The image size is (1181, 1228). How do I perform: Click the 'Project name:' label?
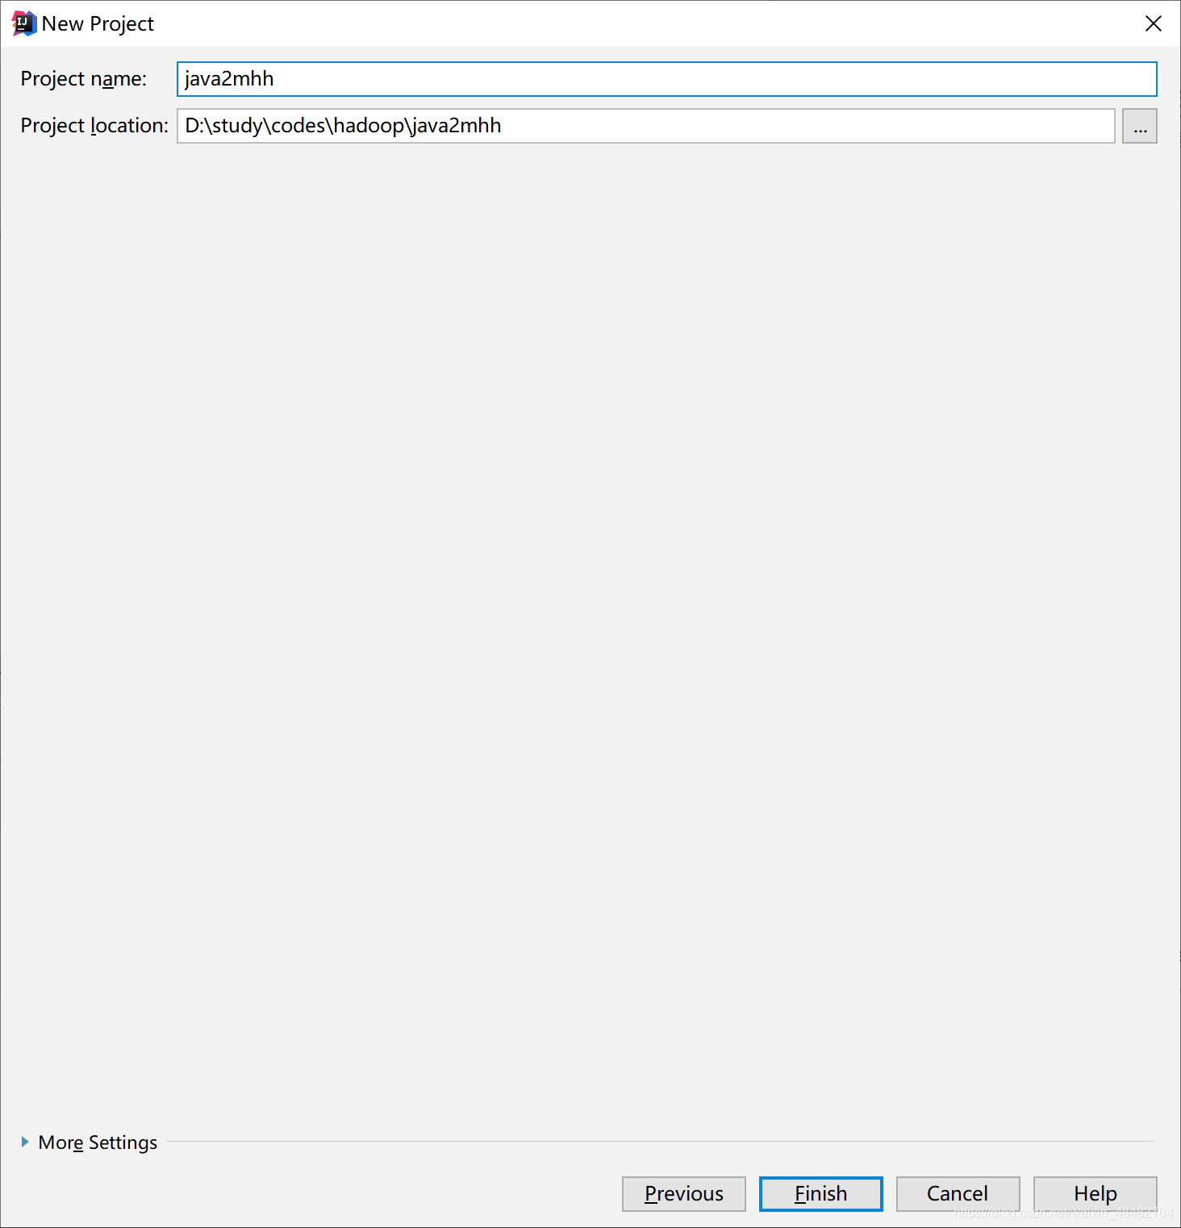(84, 79)
